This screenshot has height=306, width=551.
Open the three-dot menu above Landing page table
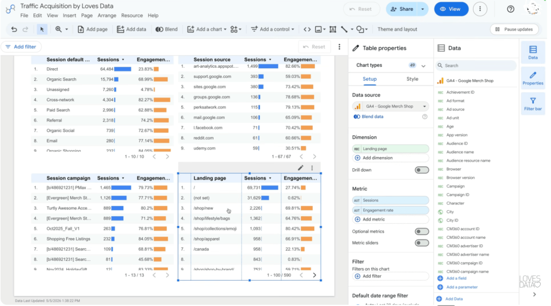(x=312, y=168)
